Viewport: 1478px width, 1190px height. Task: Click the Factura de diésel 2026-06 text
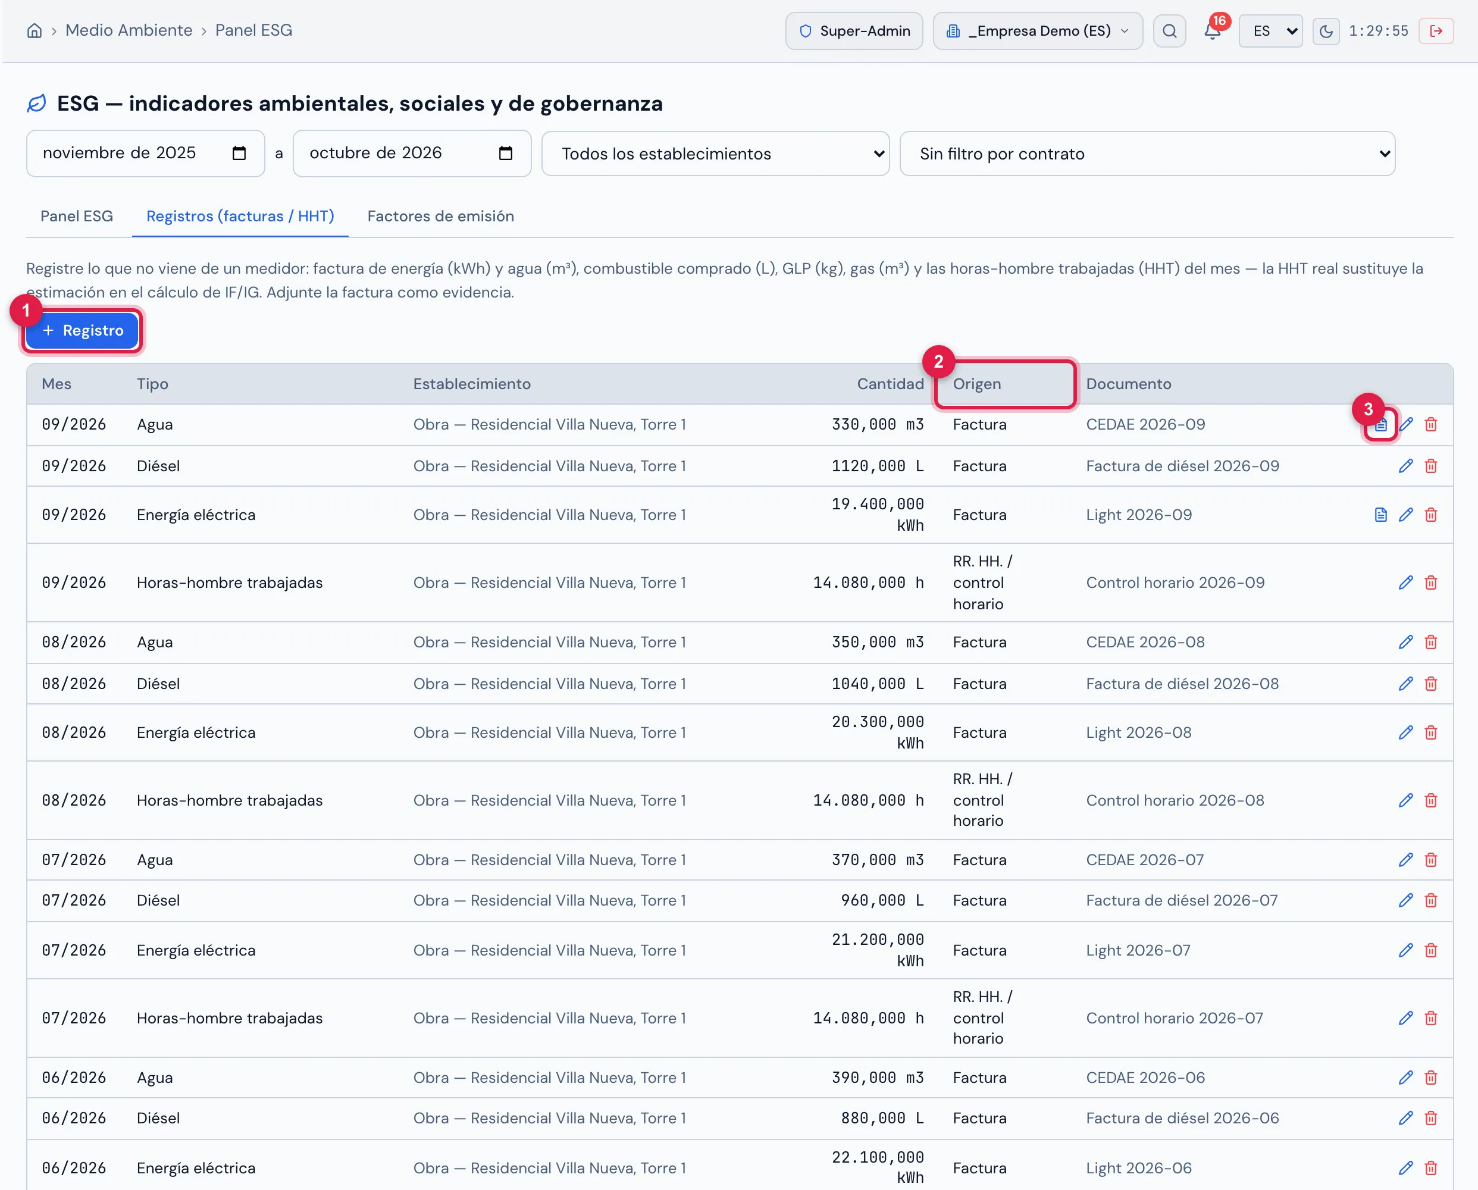(x=1182, y=1119)
